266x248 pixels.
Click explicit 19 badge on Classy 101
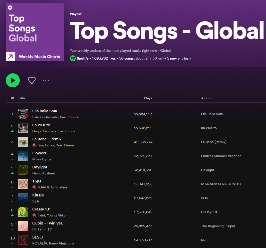click(34, 215)
